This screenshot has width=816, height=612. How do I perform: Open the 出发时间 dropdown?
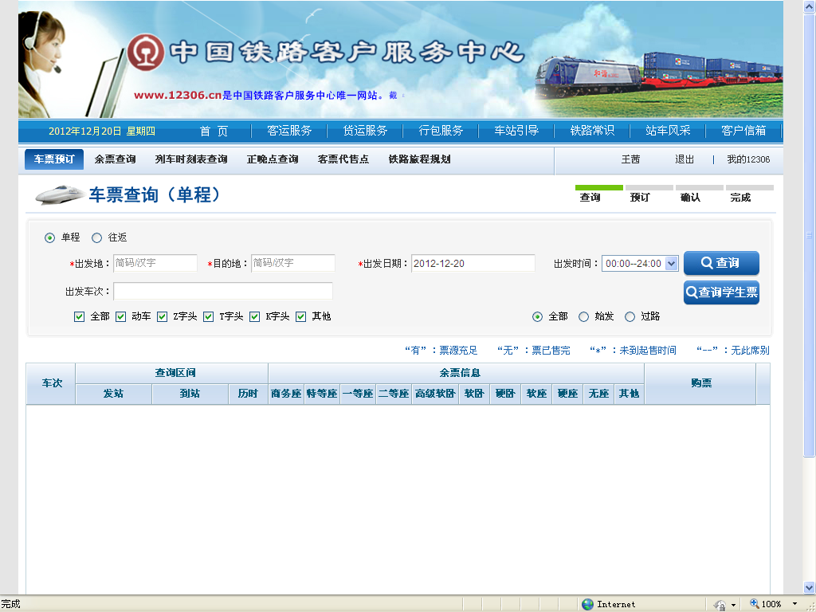(640, 263)
